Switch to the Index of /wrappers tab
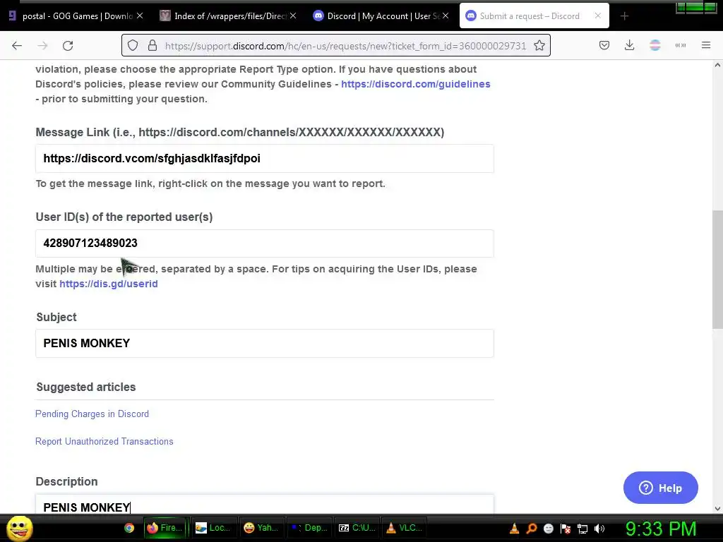This screenshot has width=723, height=542. (228, 16)
